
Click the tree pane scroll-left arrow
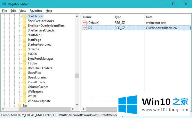coord(3,109)
